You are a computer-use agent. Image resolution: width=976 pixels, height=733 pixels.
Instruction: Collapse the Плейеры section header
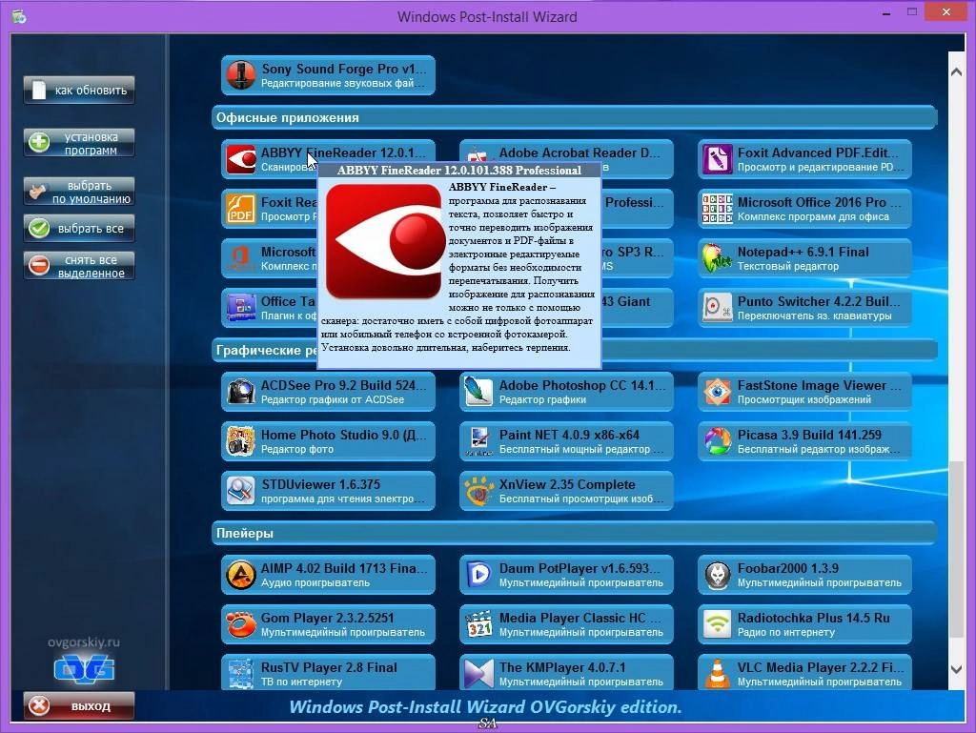(574, 533)
